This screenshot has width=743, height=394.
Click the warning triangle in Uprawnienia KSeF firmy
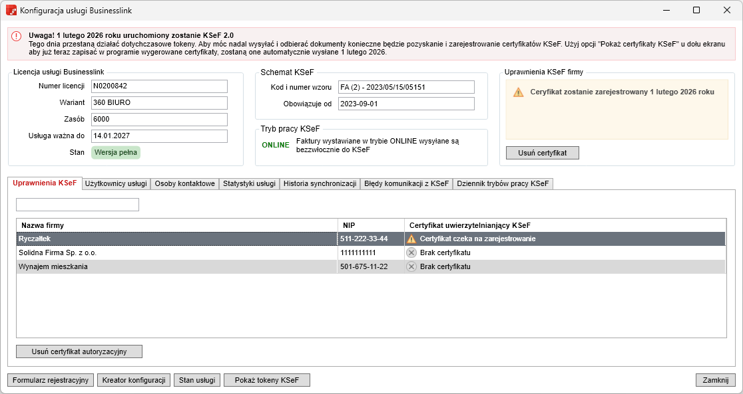518,92
